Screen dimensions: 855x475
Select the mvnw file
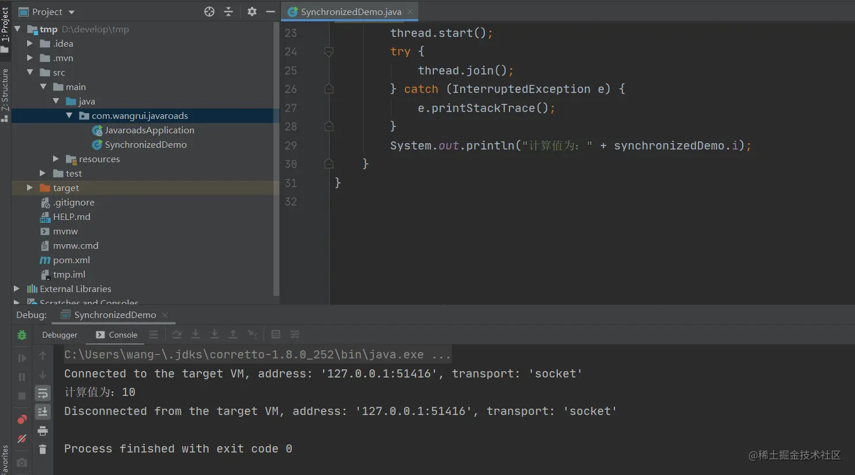pos(59,231)
